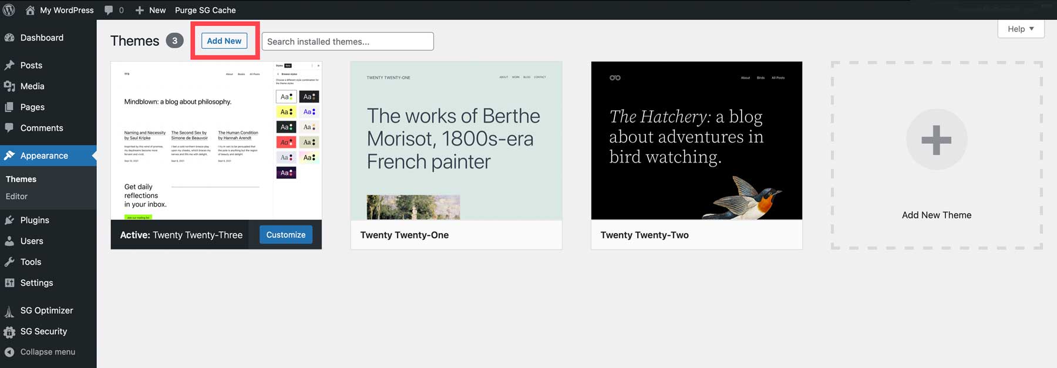
Task: Click the Tools wrench icon
Action: coord(9,262)
